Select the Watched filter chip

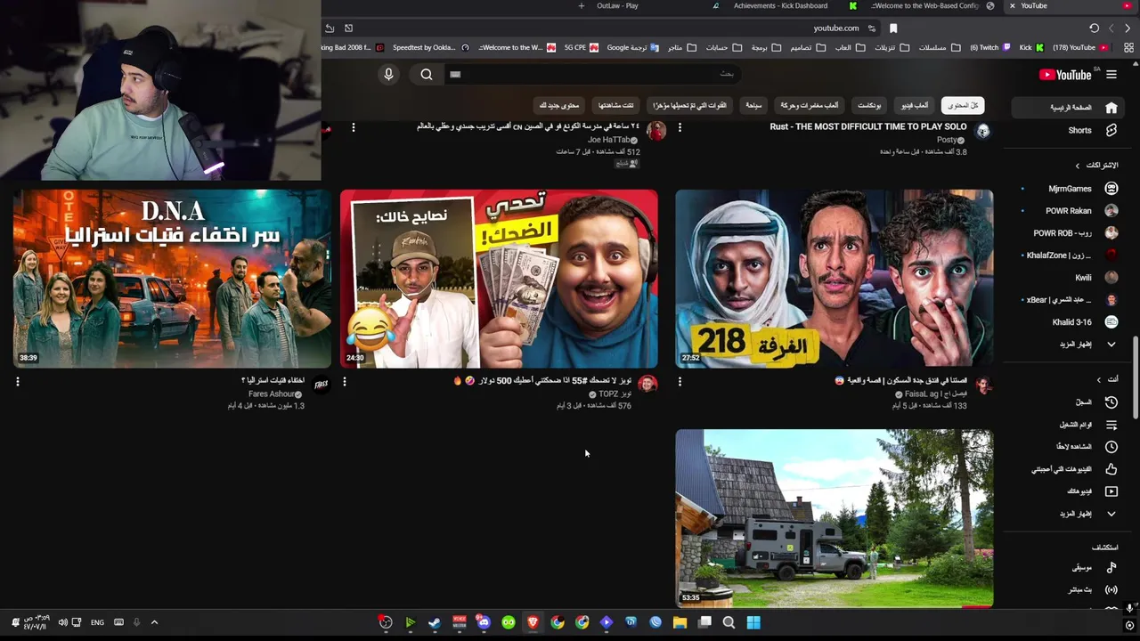pyautogui.click(x=616, y=105)
